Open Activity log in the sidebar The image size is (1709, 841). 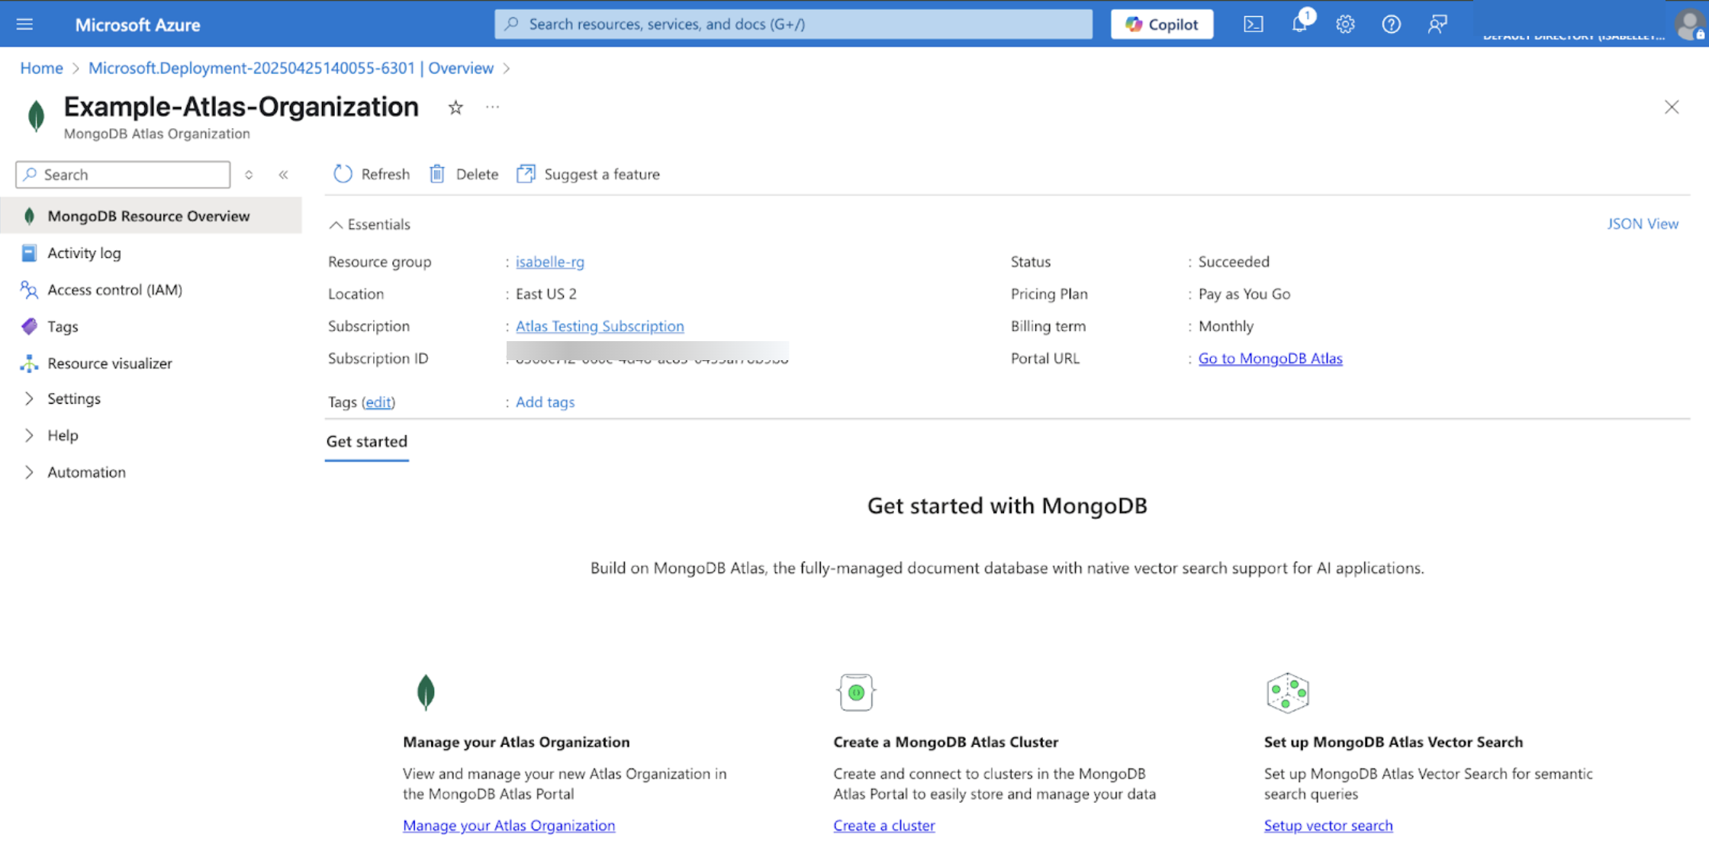[84, 253]
